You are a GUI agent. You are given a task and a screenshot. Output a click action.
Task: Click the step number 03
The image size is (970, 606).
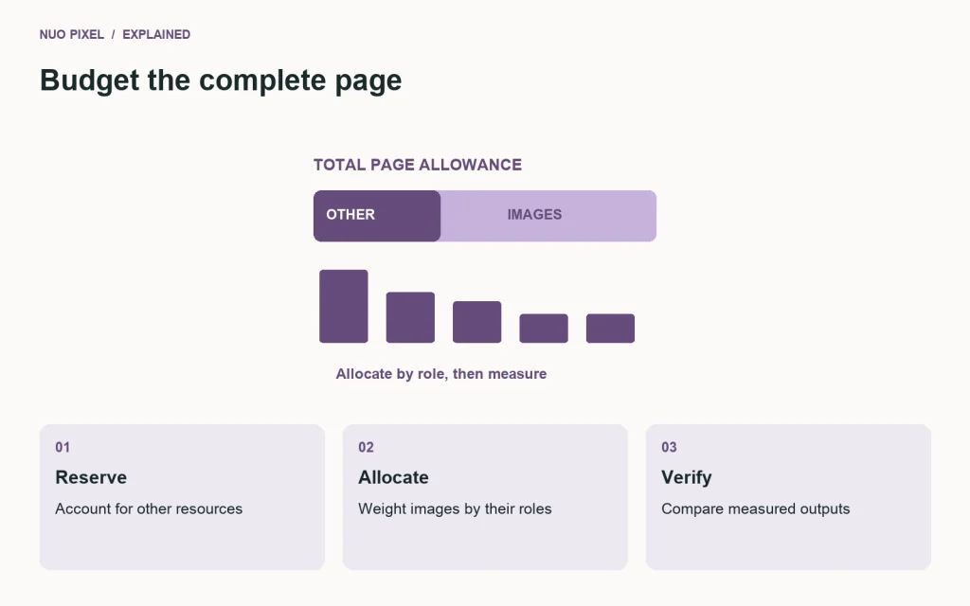pyautogui.click(x=669, y=447)
